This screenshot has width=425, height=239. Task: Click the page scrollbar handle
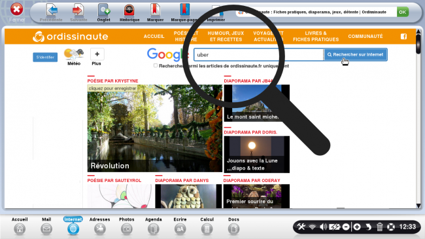tap(418, 43)
